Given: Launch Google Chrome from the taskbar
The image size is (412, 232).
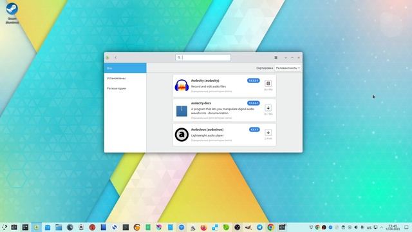Looking at the screenshot, I should (x=270, y=227).
